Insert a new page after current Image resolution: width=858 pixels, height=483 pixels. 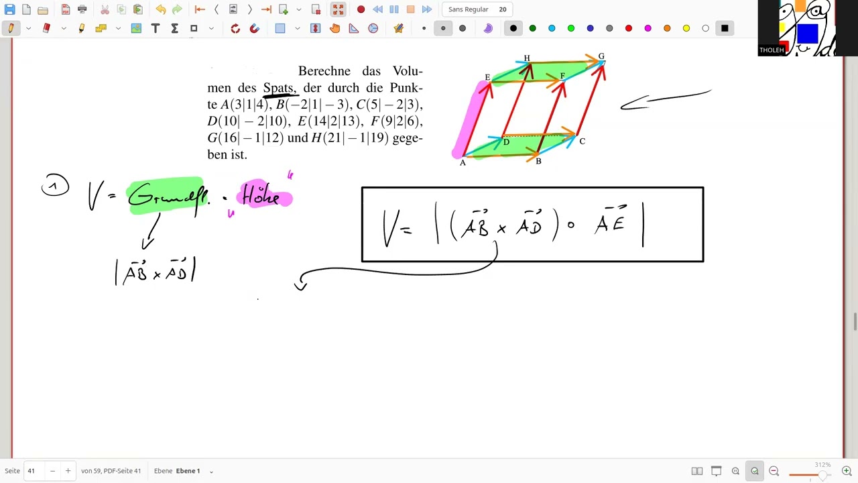(283, 9)
